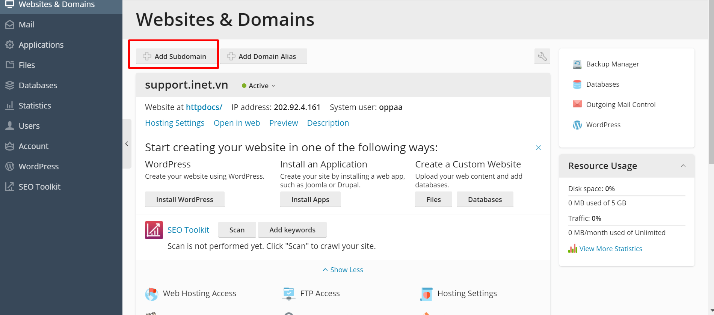This screenshot has width=714, height=315.
Task: Click the plus icon on Add Domain Alias
Action: [x=231, y=56]
